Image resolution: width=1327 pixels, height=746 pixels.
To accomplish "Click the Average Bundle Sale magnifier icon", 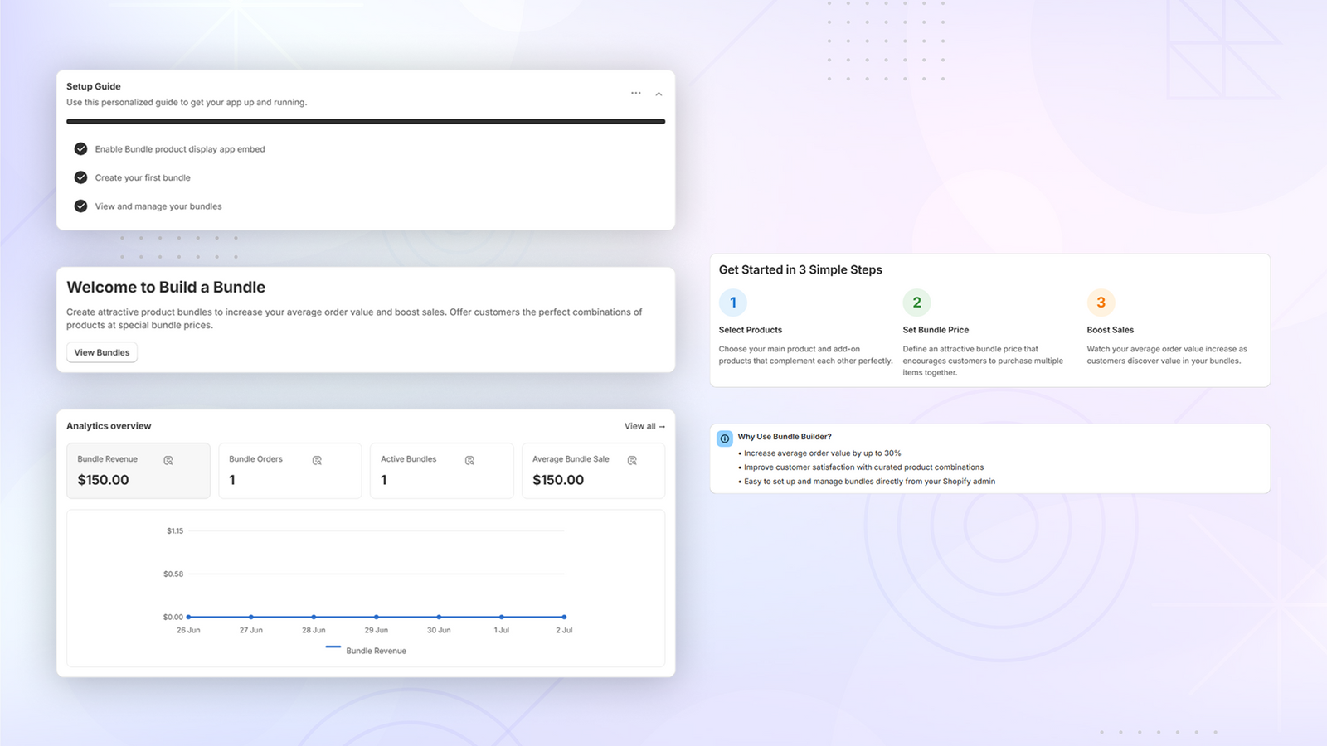I will (632, 460).
